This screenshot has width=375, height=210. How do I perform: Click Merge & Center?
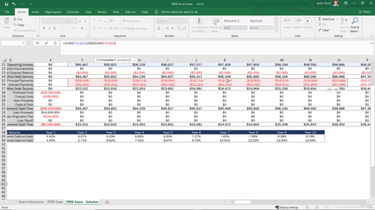point(135,29)
